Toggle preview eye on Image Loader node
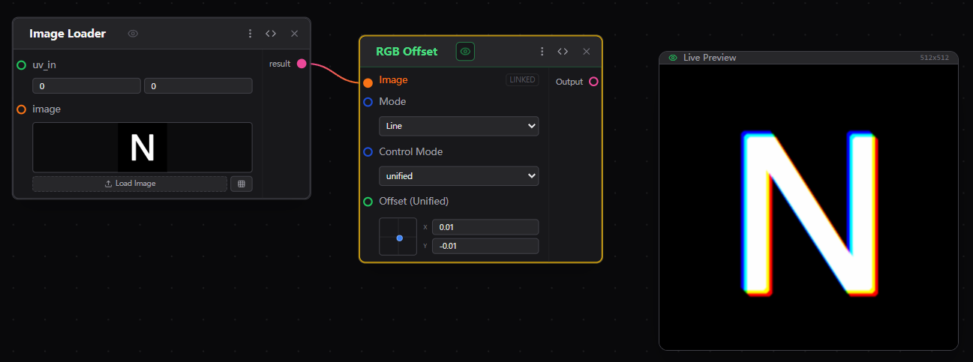The width and height of the screenshot is (973, 362). click(133, 34)
